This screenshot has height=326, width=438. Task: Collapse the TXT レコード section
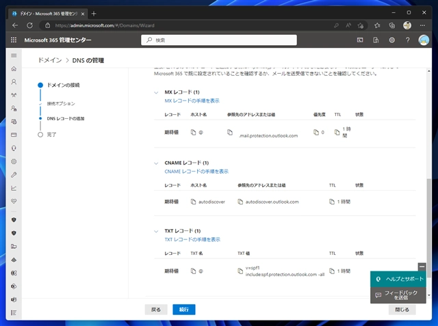(x=157, y=232)
